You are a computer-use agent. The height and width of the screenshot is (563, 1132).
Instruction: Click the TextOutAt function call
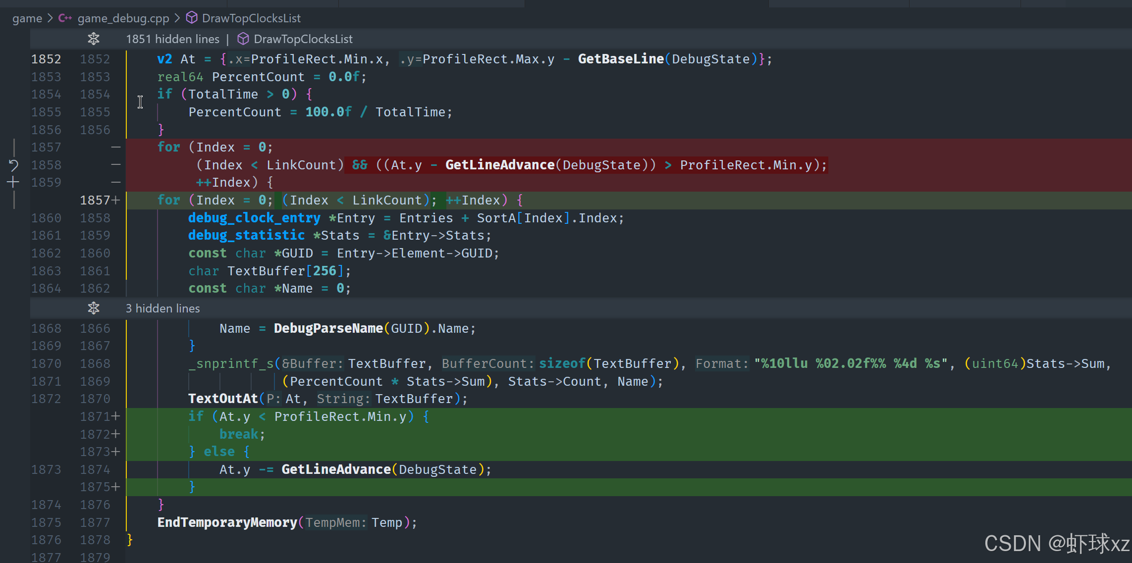(223, 399)
